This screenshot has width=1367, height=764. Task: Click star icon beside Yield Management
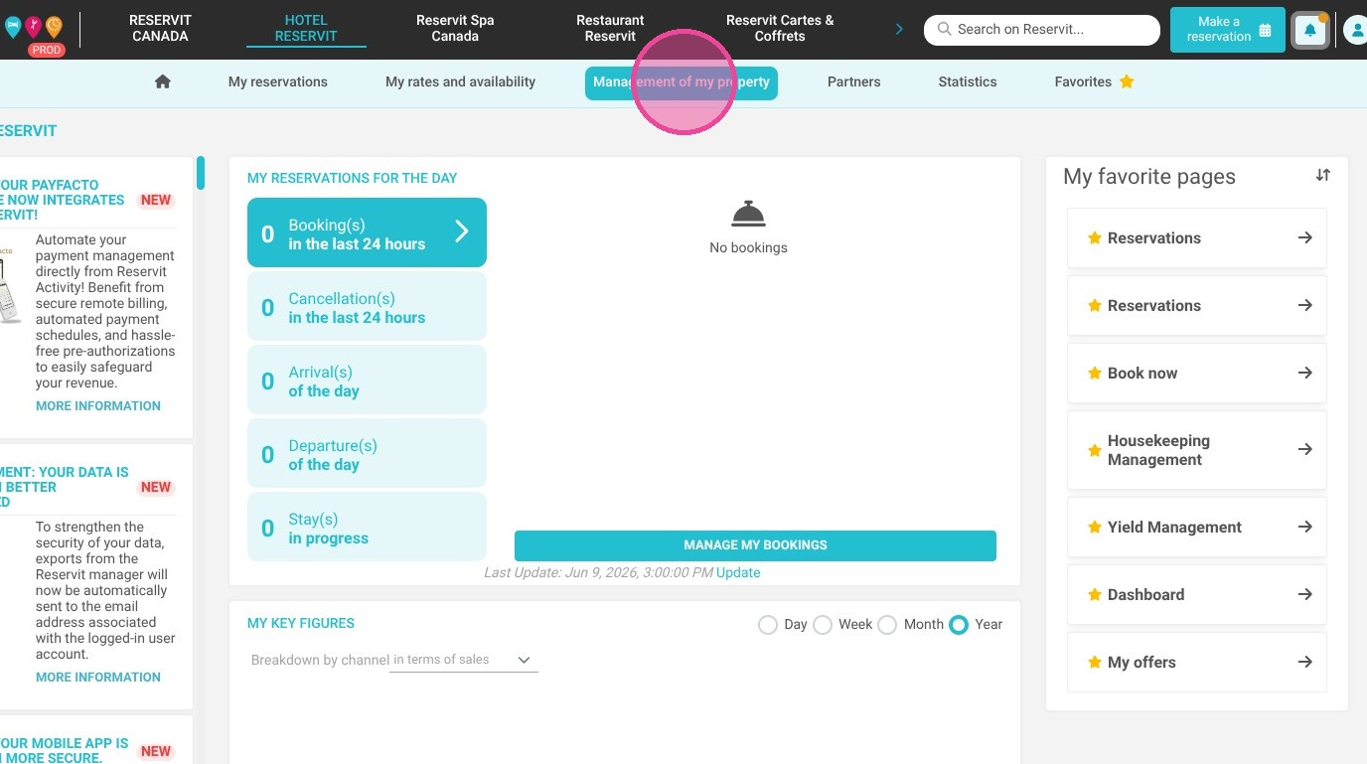tap(1095, 528)
